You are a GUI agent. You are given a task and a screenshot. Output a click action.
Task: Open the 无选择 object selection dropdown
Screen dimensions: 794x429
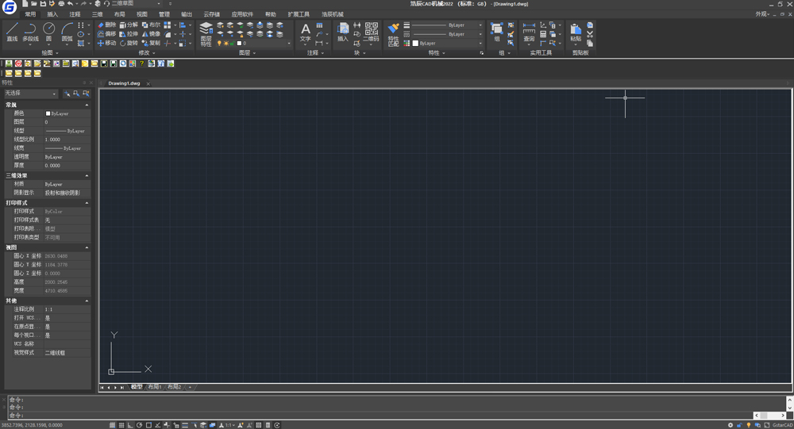(x=30, y=94)
